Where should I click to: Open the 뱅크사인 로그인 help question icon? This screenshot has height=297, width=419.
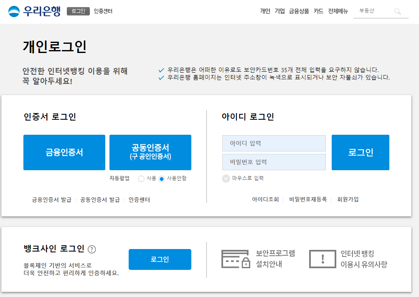[x=91, y=249]
